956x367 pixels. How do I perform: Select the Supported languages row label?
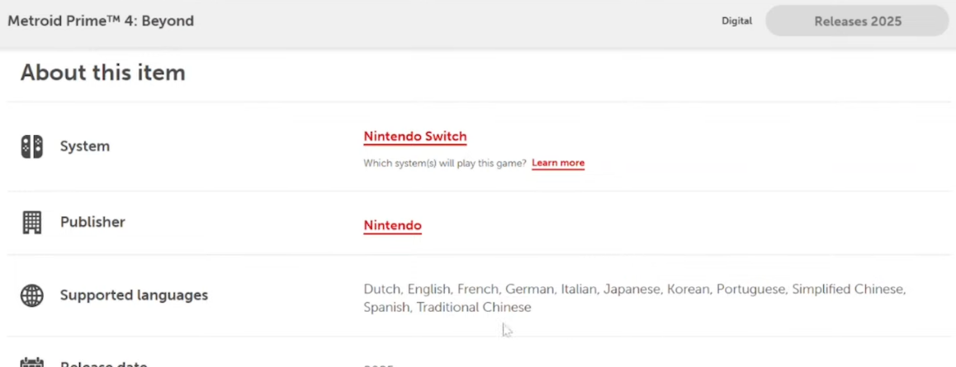tap(134, 295)
